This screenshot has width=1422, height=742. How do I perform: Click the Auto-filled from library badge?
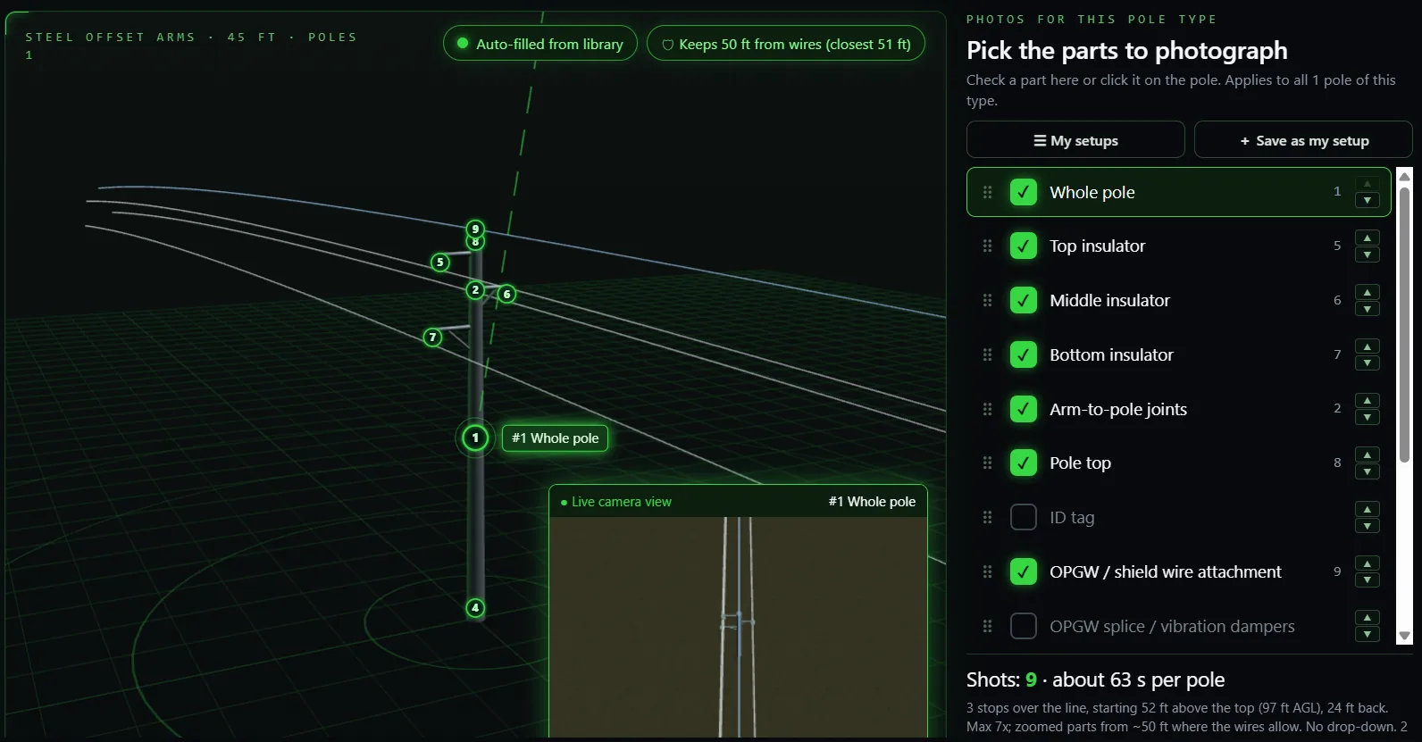540,44
